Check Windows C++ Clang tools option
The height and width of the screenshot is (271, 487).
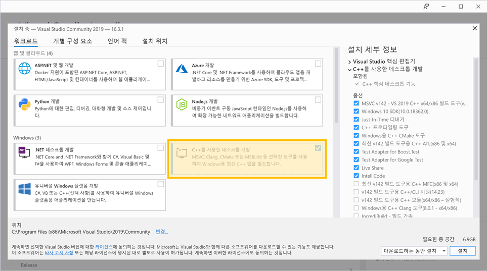pyautogui.click(x=356, y=208)
